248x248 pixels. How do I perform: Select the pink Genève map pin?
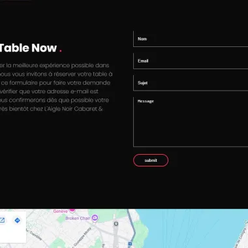(x=72, y=210)
